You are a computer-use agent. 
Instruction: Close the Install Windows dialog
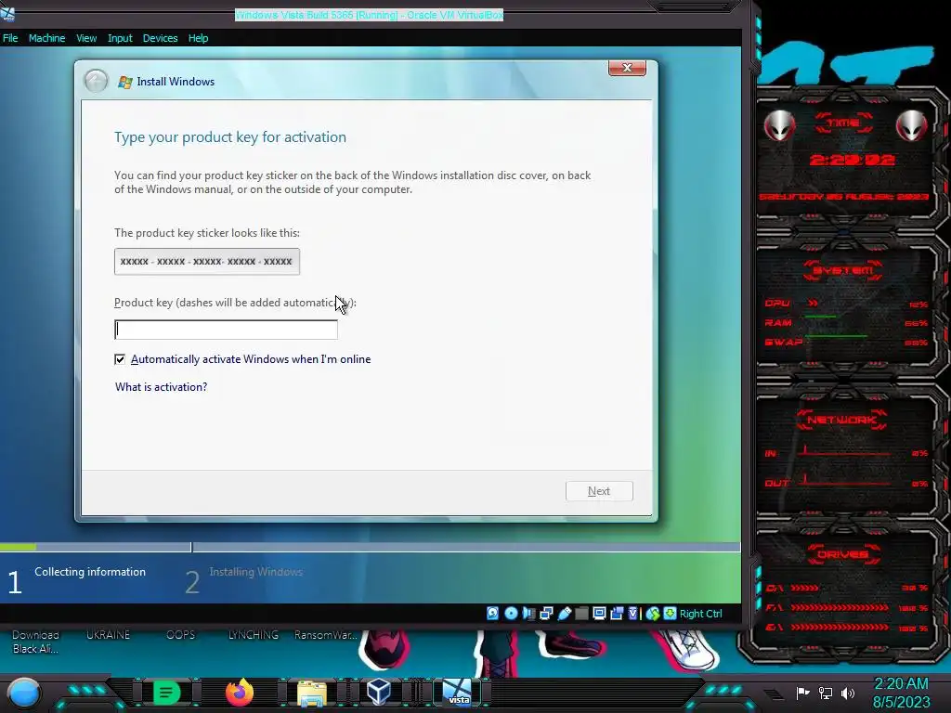click(x=627, y=68)
